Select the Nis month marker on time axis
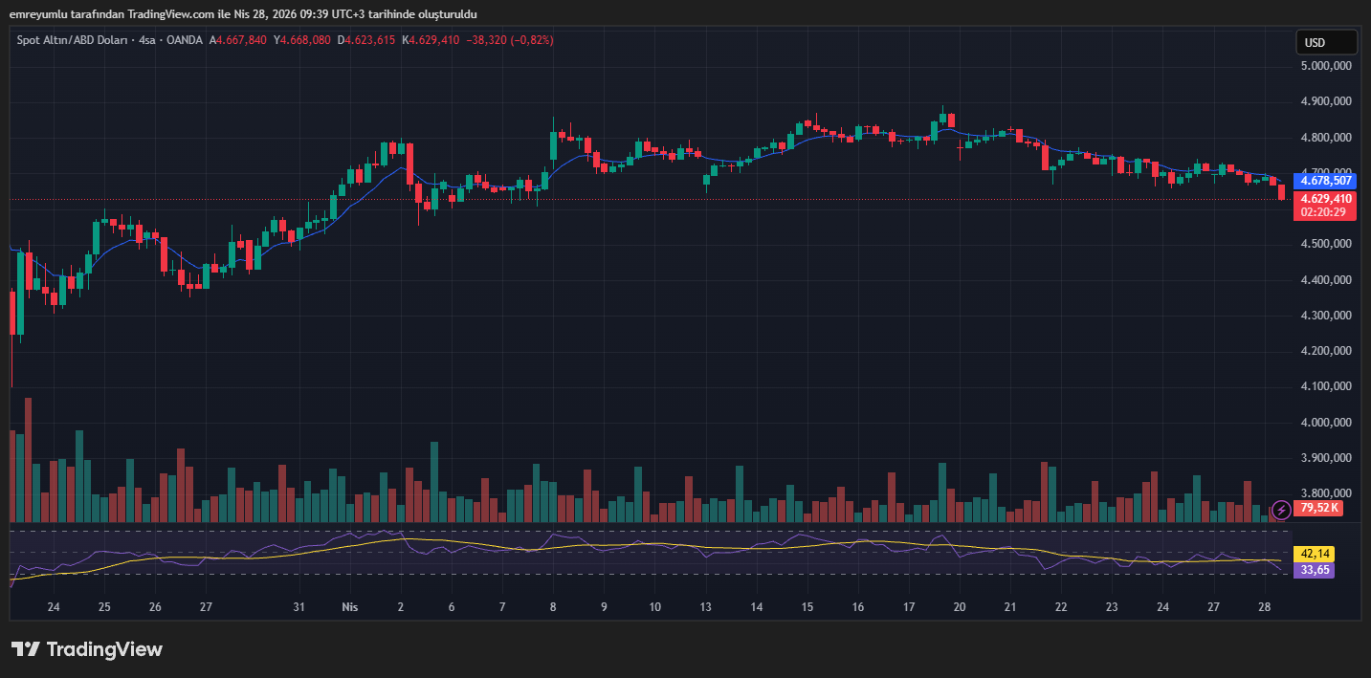The width and height of the screenshot is (1371, 678). pos(349,607)
